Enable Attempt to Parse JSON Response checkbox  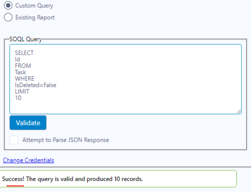[14, 140]
